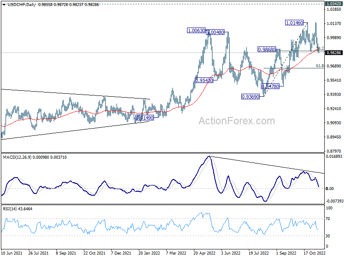Click the 17 Oct 2022 date label
Screen dimensions: 344x258
point(315,253)
